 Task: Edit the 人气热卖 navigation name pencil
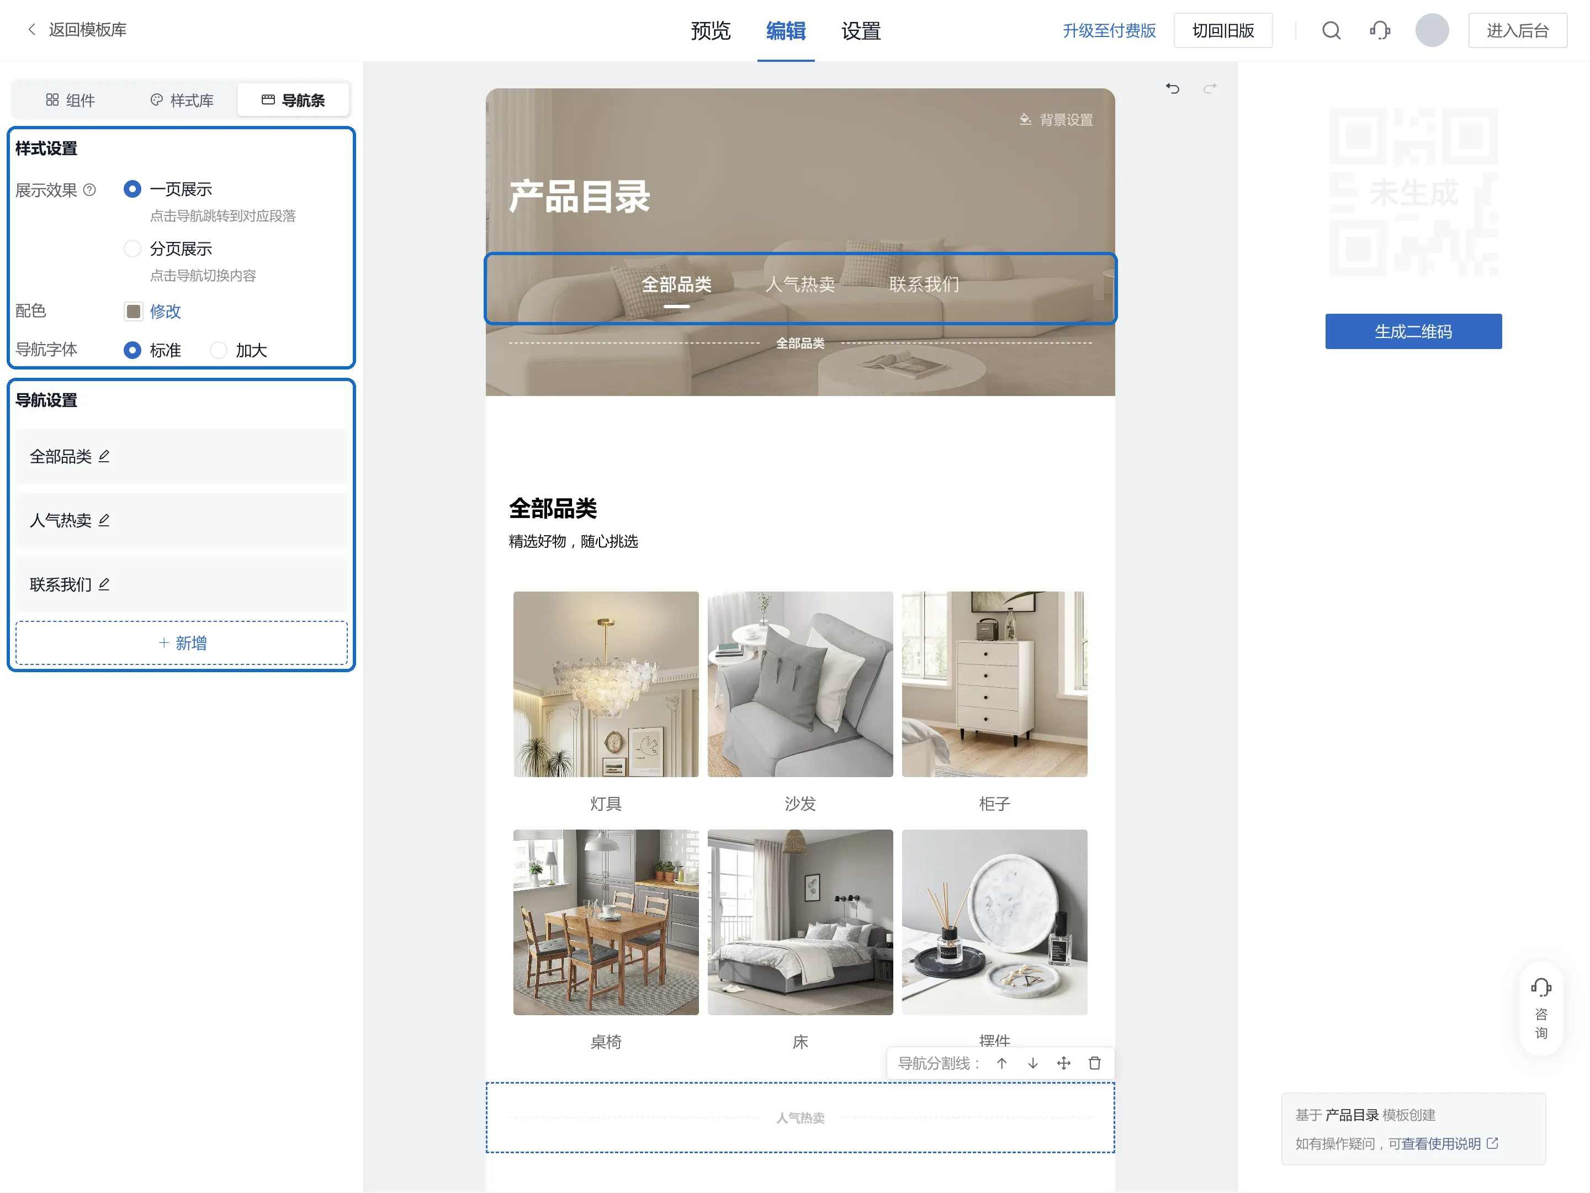coord(104,520)
